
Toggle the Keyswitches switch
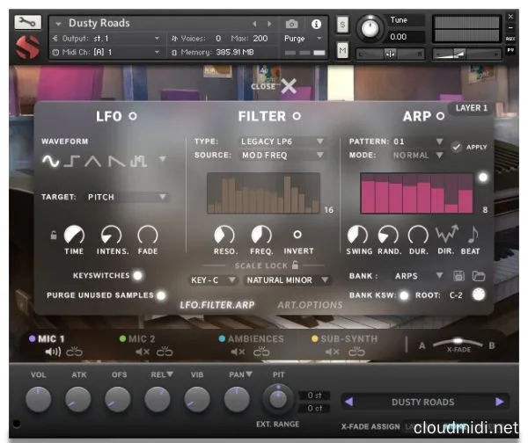coord(137,275)
